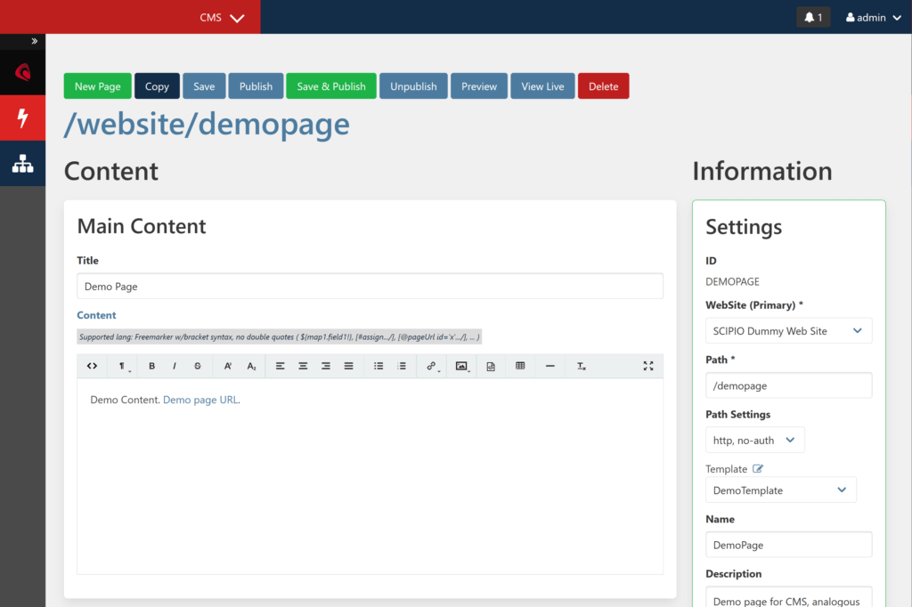Click the edit icon next to Template
The width and height of the screenshot is (912, 607).
(x=759, y=469)
